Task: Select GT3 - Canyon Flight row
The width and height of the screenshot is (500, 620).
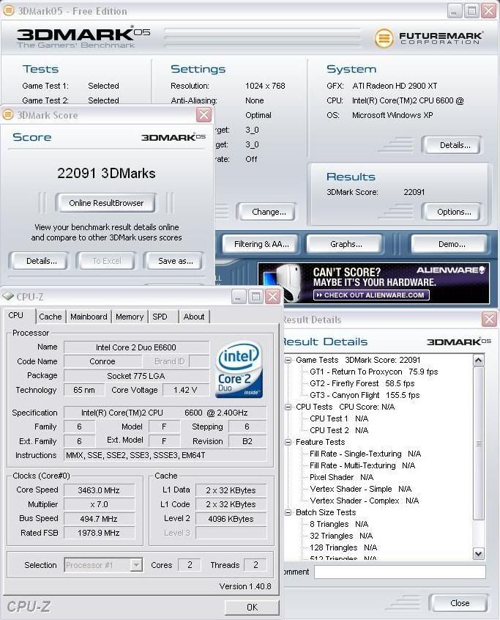Action: (365, 395)
